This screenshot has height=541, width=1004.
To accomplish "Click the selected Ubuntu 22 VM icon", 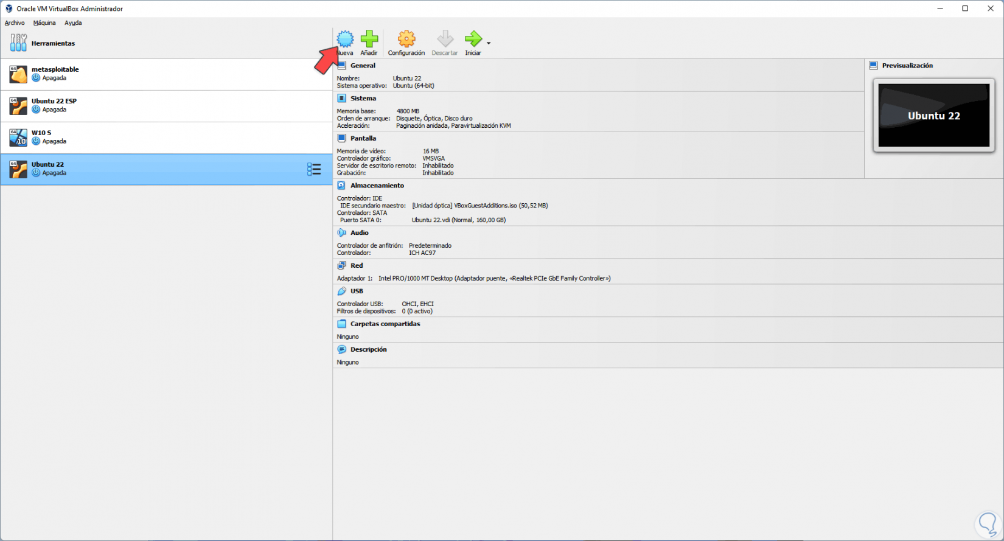I will click(18, 169).
